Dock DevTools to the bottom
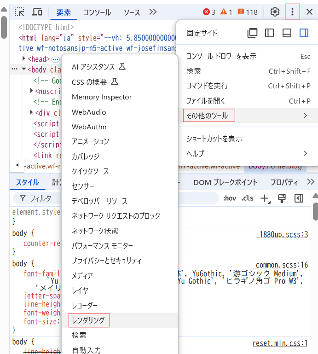This screenshot has height=354, width=318. click(x=287, y=33)
